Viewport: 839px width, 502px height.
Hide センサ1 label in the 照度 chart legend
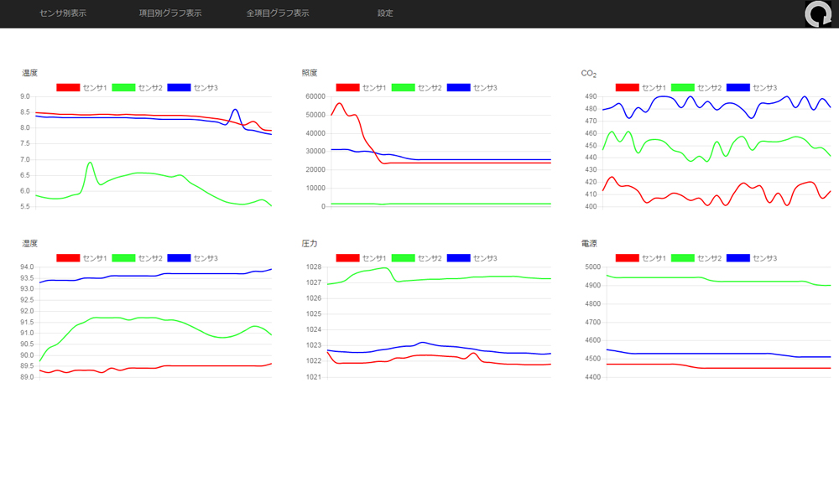[x=374, y=88]
